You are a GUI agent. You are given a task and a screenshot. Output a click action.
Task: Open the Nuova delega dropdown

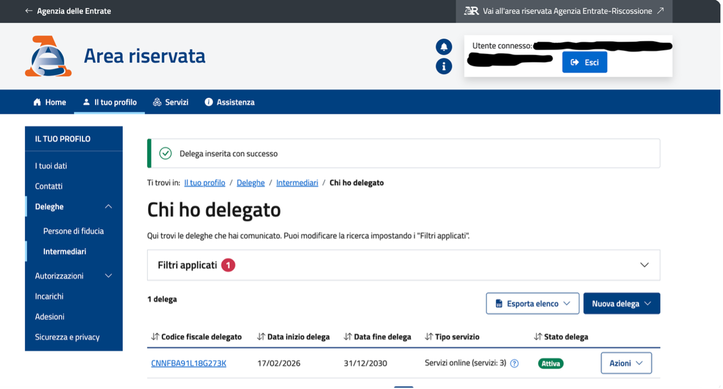(622, 303)
